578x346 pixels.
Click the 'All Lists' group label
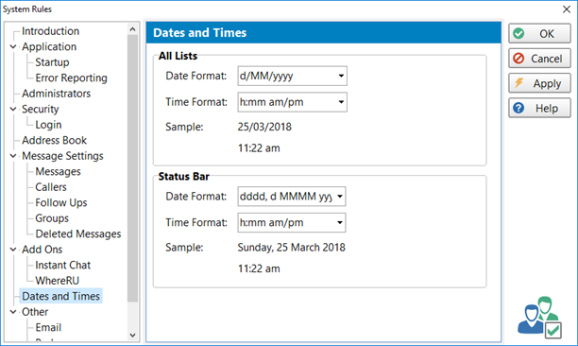178,56
